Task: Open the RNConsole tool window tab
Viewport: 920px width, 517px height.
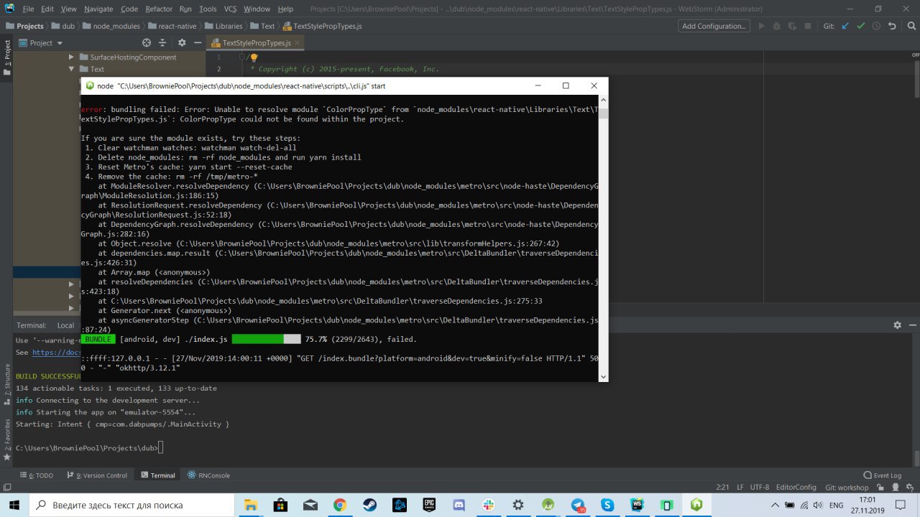Action: 209,475
